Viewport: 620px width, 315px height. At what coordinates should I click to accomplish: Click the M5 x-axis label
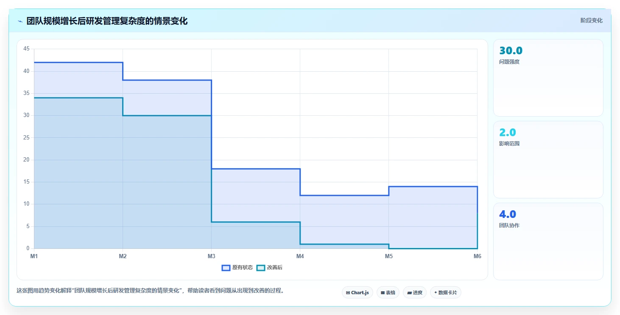[388, 256]
